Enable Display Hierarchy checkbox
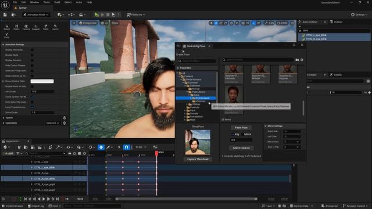372x209 pixels. [x=33, y=50]
